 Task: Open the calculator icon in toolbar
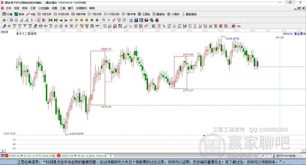[136, 20]
